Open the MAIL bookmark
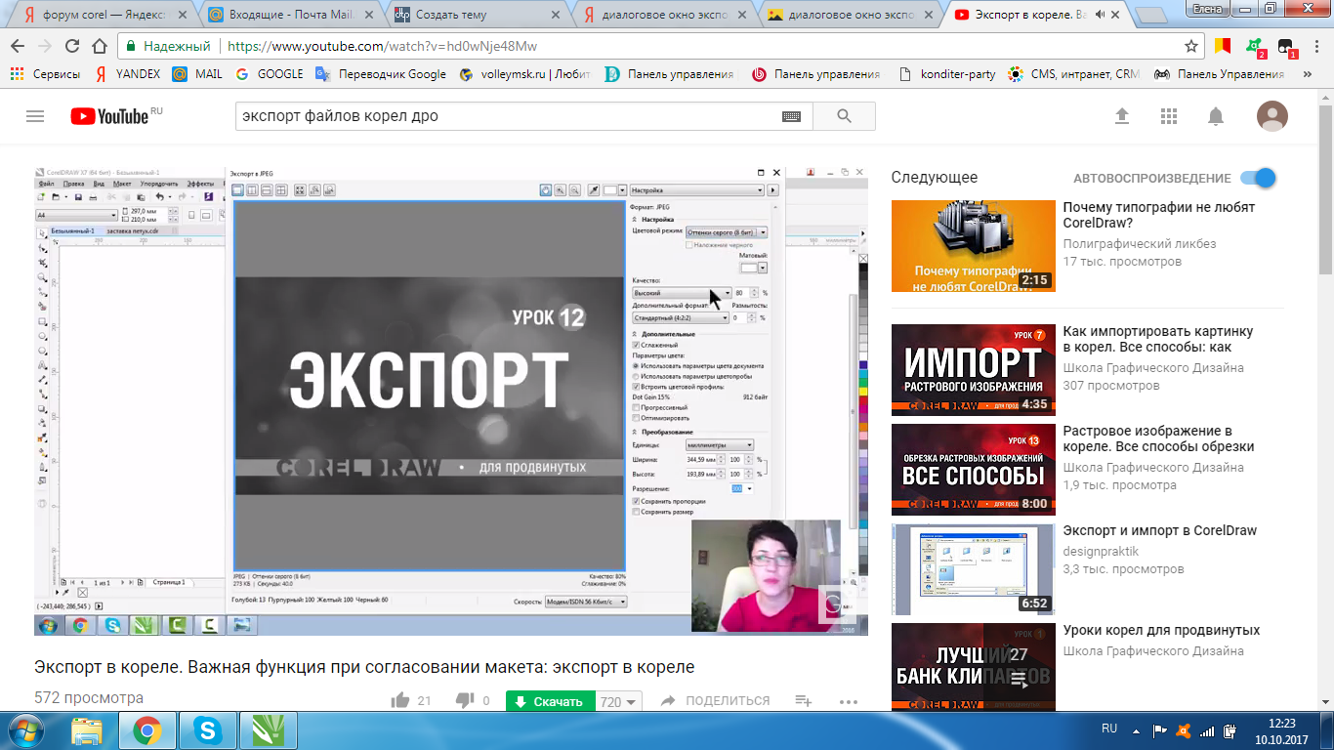Image resolution: width=1334 pixels, height=750 pixels. click(198, 73)
